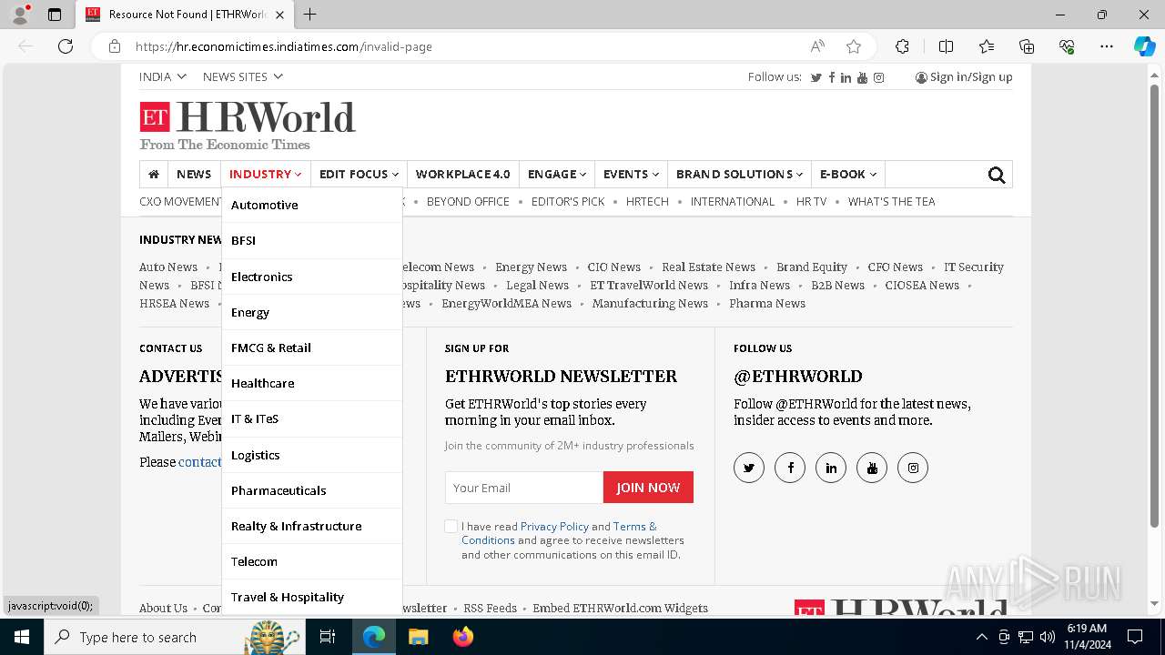The image size is (1165, 655).
Task: Open Task View on the taskbar
Action: coord(328,637)
